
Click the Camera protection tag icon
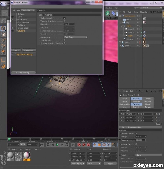coord(144,39)
